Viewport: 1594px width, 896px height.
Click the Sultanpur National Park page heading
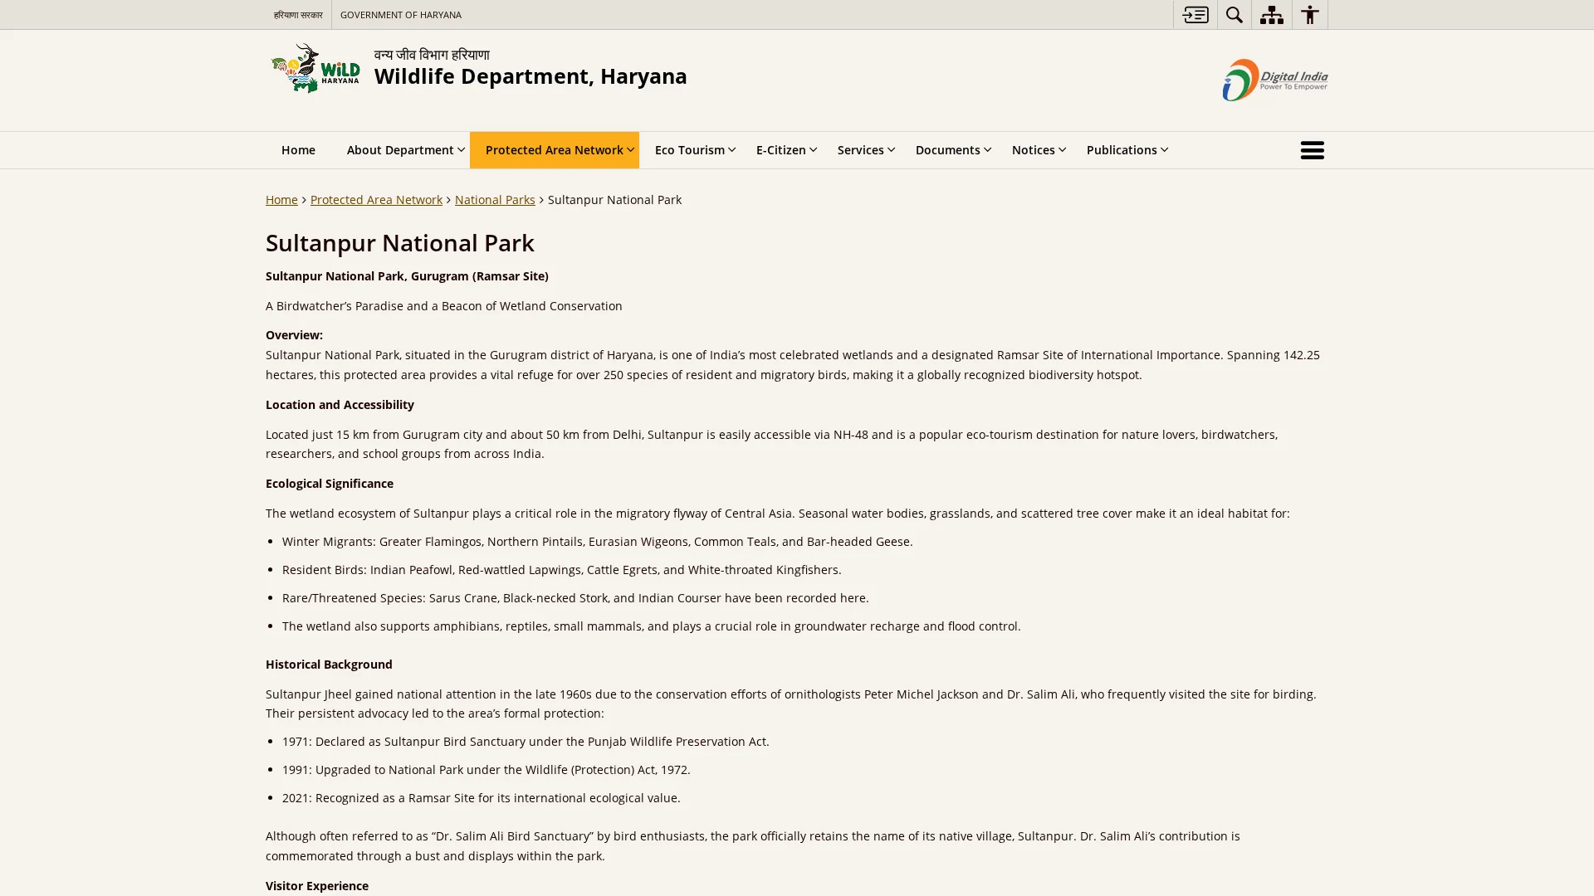pyautogui.click(x=399, y=243)
